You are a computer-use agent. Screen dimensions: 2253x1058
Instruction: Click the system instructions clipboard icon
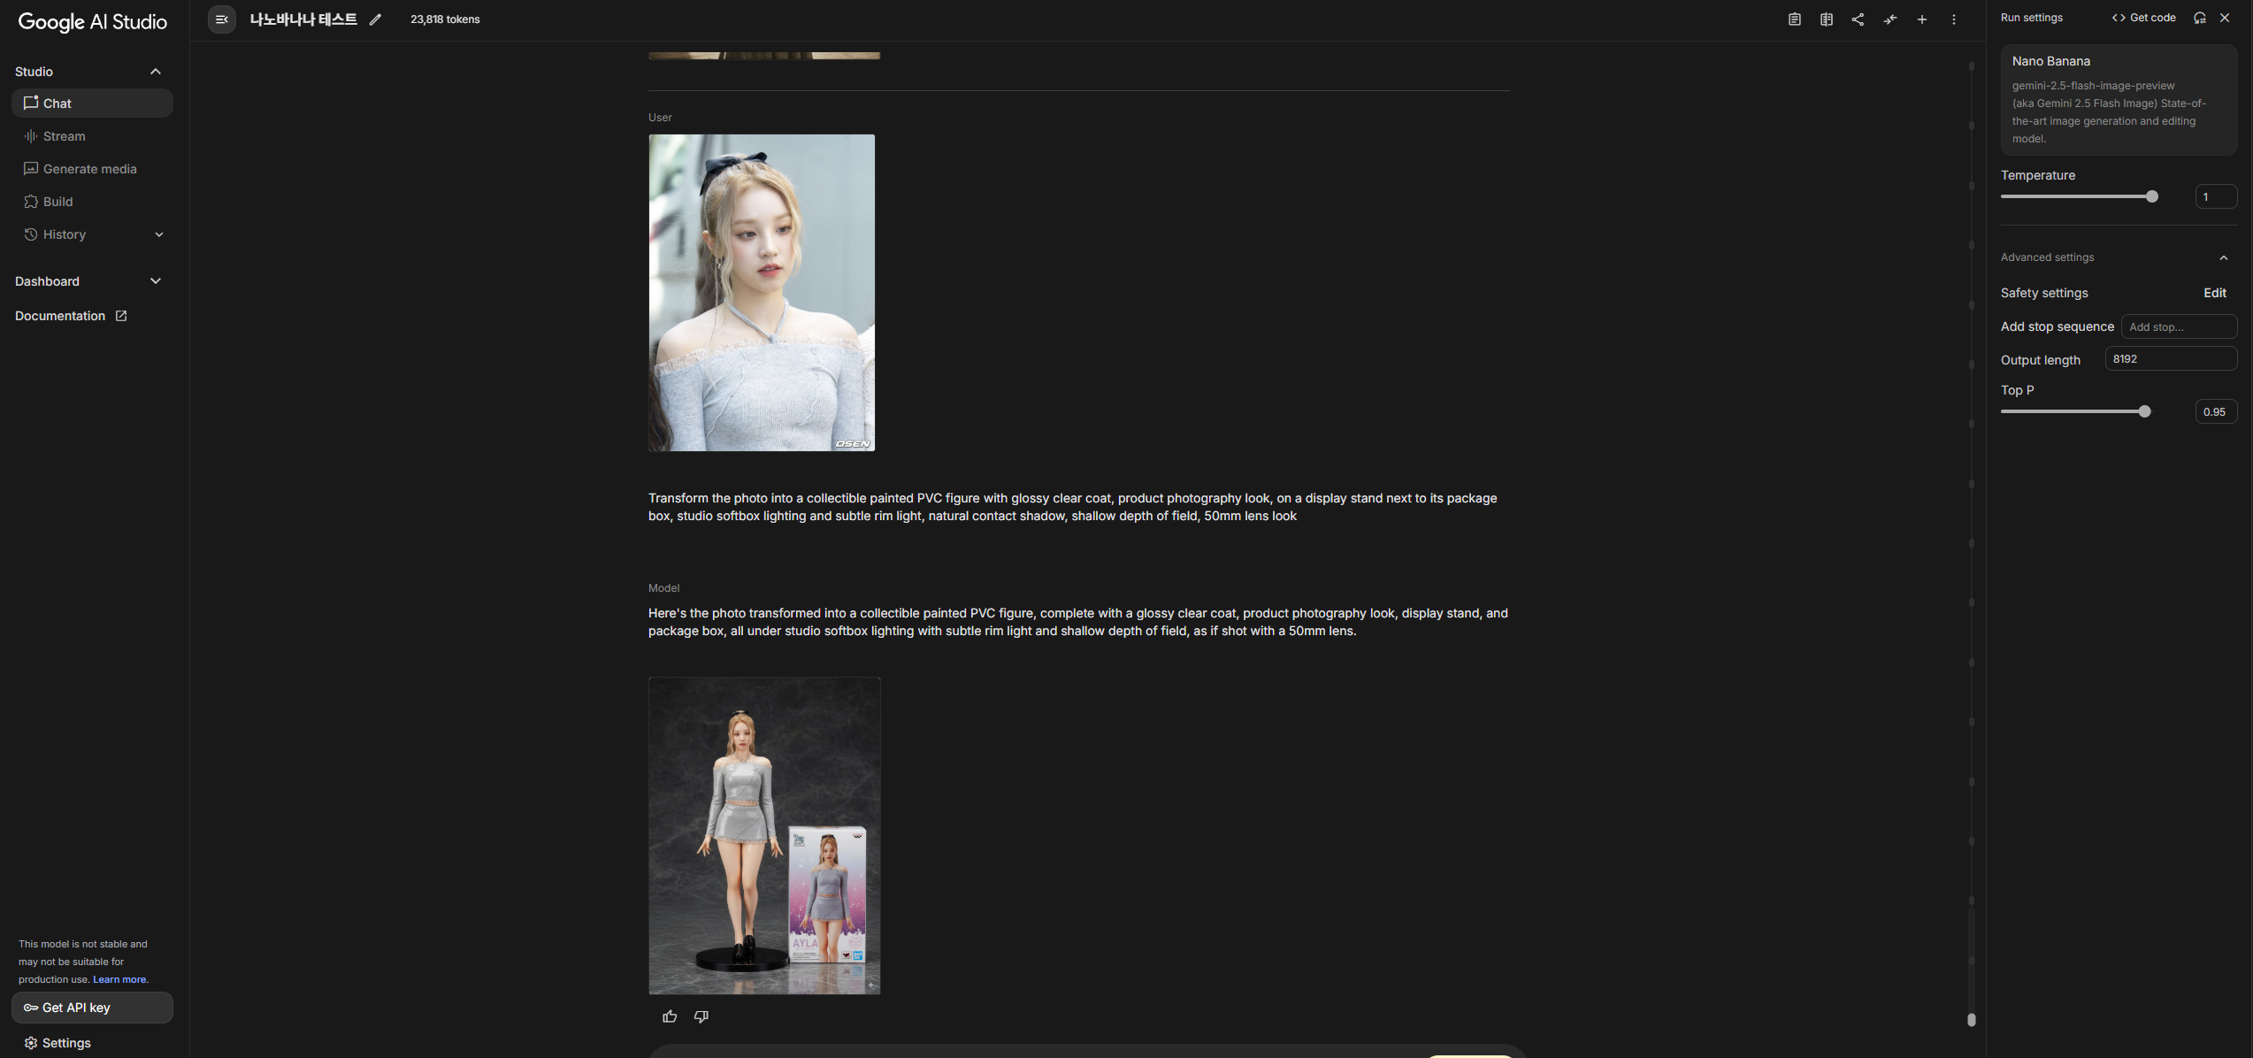[1794, 19]
